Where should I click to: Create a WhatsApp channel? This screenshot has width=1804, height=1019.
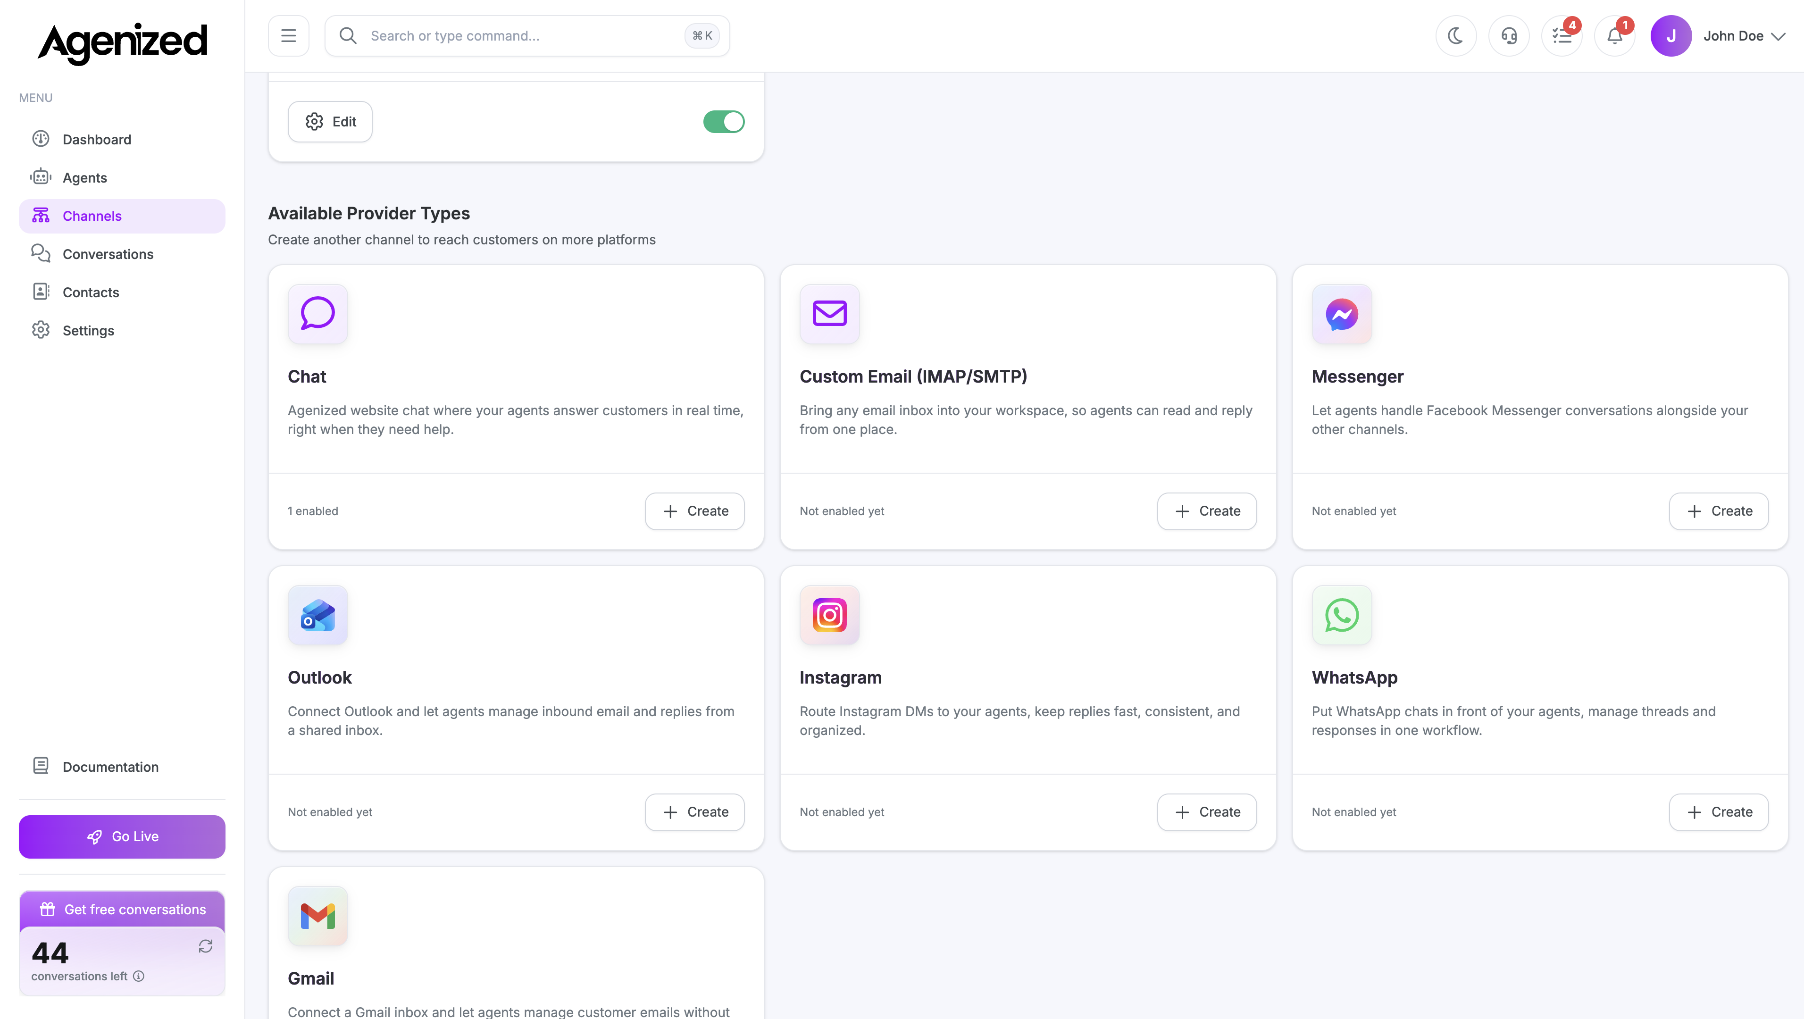(x=1719, y=812)
